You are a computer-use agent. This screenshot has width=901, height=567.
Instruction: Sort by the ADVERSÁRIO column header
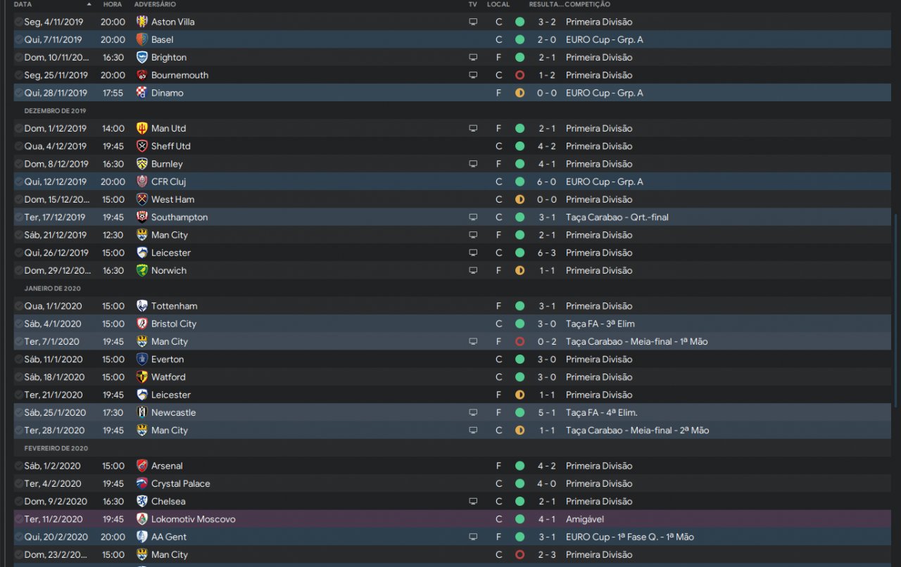pos(155,4)
